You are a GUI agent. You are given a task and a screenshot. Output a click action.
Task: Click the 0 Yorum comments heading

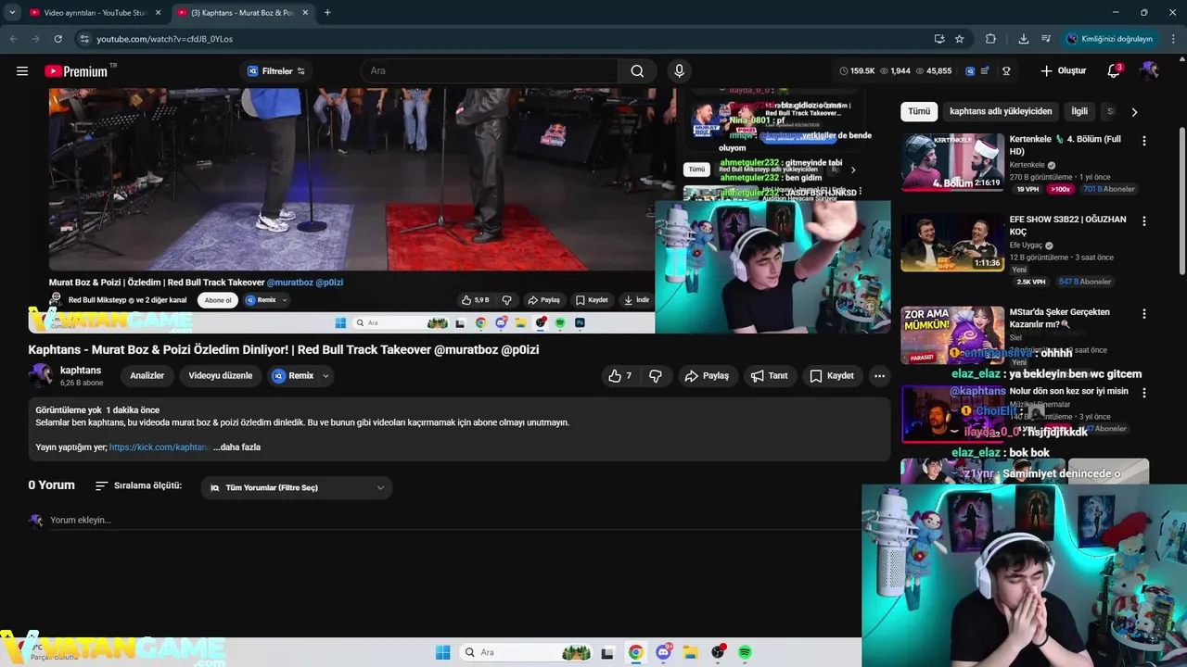(51, 485)
